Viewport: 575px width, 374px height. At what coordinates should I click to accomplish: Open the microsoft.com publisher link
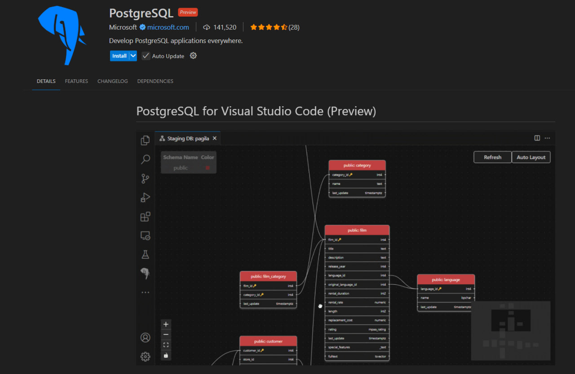168,27
